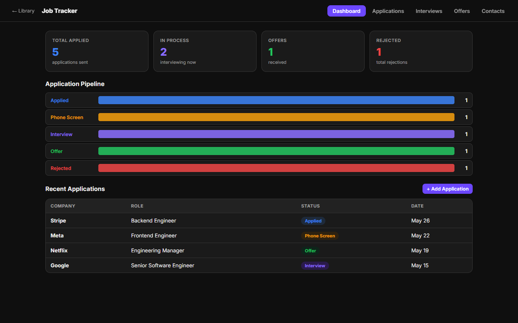Viewport: 518px width, 323px height.
Task: Click the Add Application button
Action: click(x=448, y=189)
